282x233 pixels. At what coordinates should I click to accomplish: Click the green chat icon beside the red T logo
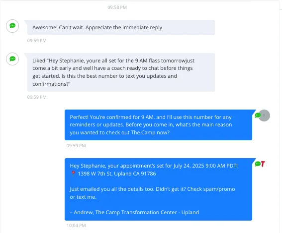point(258,164)
